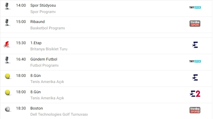
Task: Click the TRT Spor logo for Spor Stüdyosu
Action: pos(195,7)
